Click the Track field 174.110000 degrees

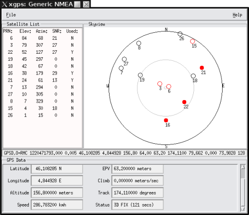click(137, 193)
